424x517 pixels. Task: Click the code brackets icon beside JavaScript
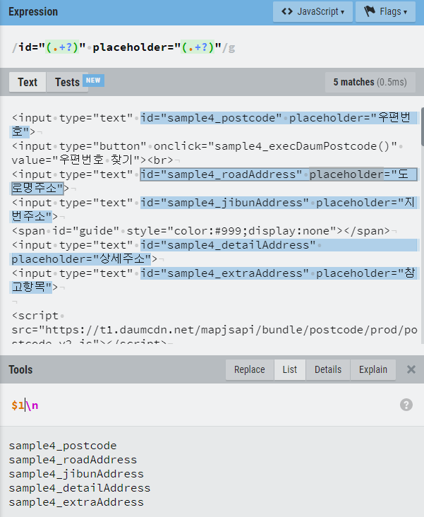[287, 11]
